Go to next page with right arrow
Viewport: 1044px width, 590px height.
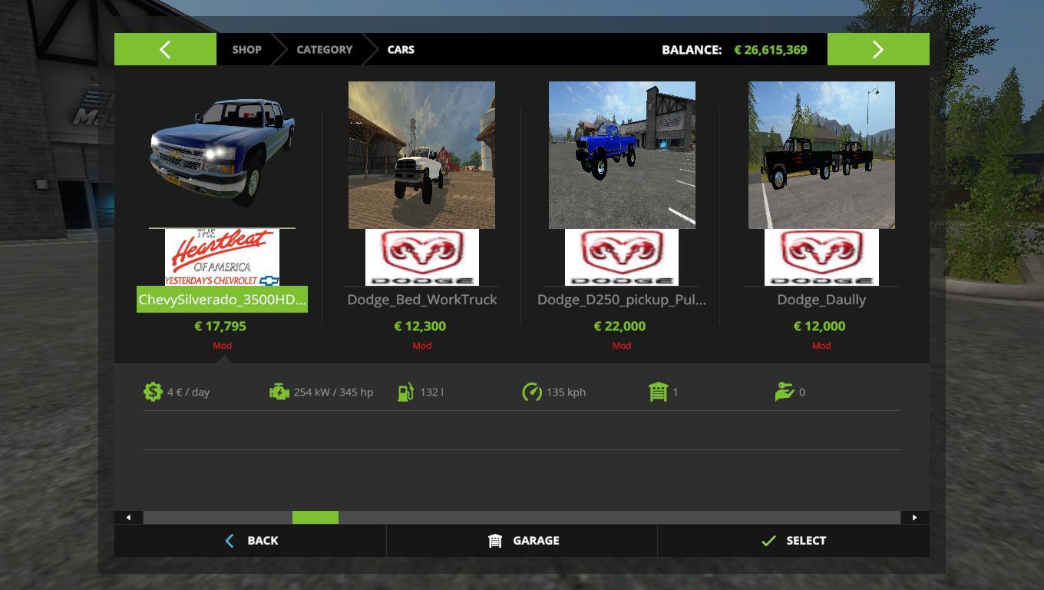pos(877,50)
